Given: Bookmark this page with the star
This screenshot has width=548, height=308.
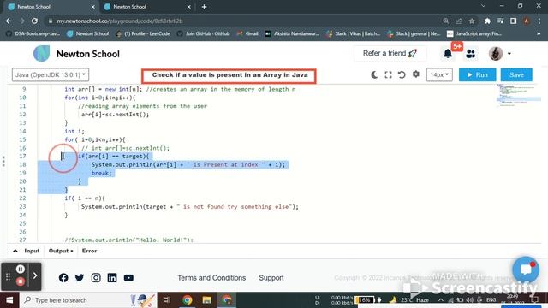Looking at the screenshot, I should point(472,21).
